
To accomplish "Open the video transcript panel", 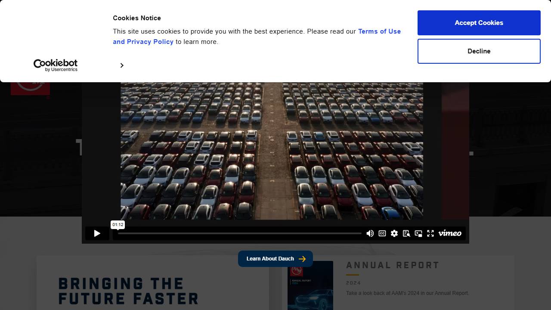I will (x=406, y=233).
